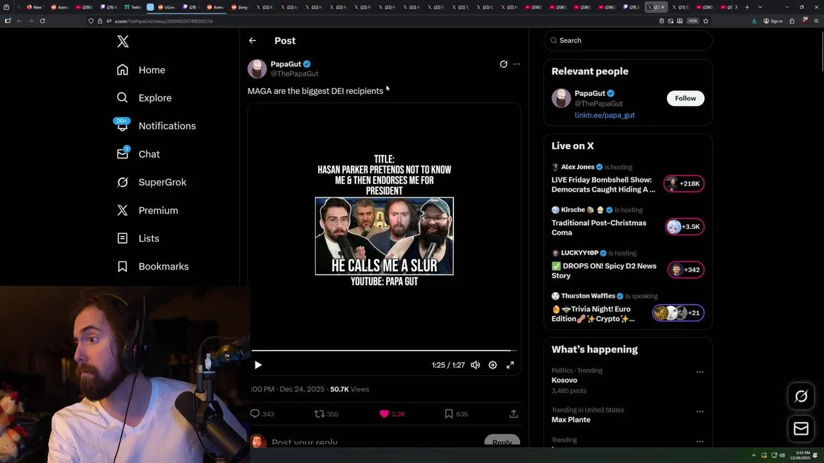This screenshot has width=824, height=463.
Task: Open more options for the Kosovo trend
Action: pos(700,372)
